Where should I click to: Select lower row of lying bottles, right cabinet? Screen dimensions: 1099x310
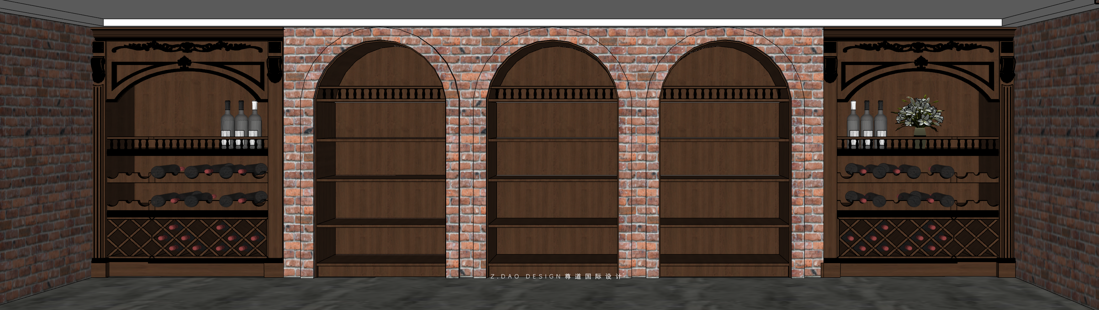pos(899,198)
